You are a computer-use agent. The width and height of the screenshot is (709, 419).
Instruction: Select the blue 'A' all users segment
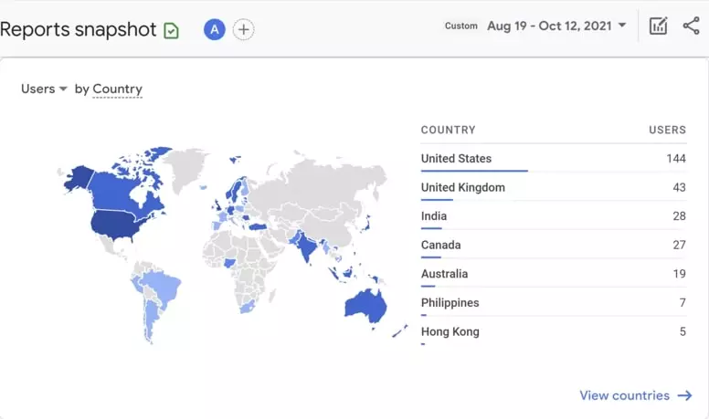(x=215, y=30)
